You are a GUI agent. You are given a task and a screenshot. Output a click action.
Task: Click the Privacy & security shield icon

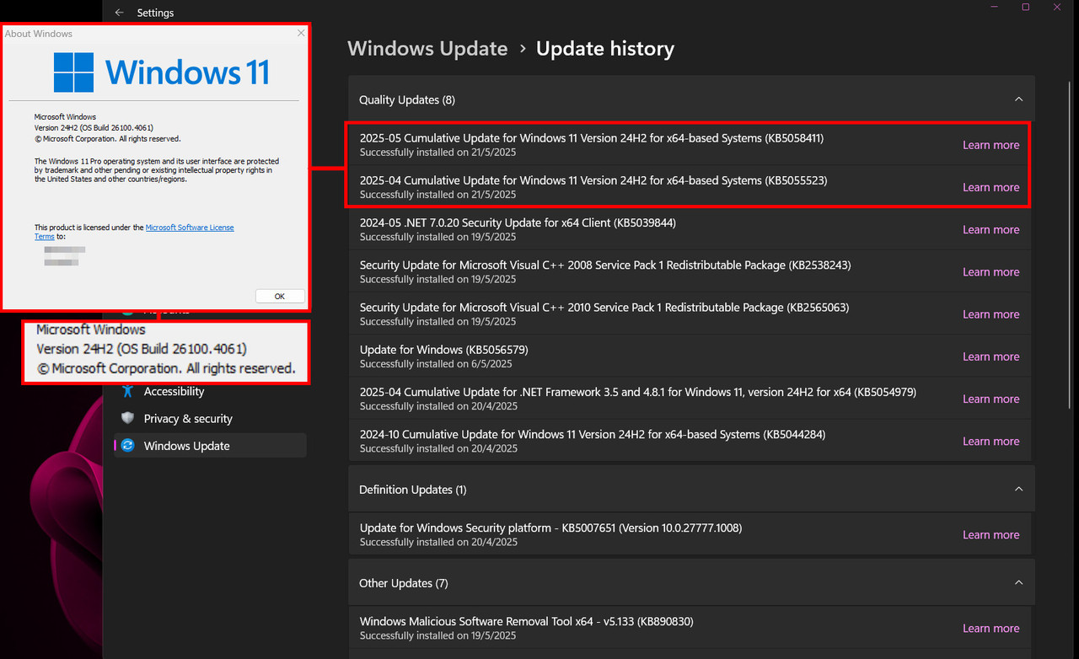pos(127,418)
